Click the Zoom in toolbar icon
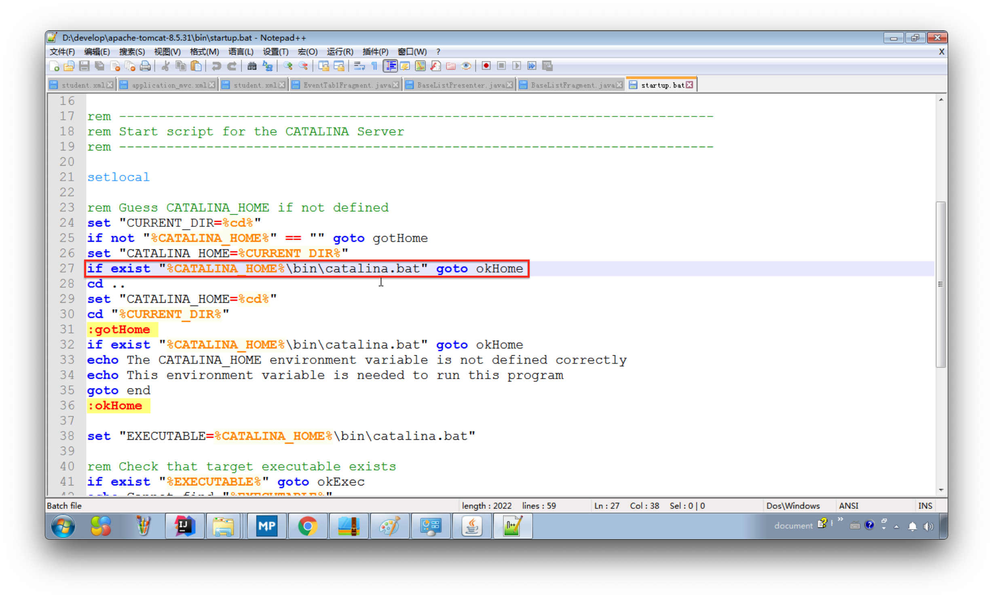 coord(288,66)
